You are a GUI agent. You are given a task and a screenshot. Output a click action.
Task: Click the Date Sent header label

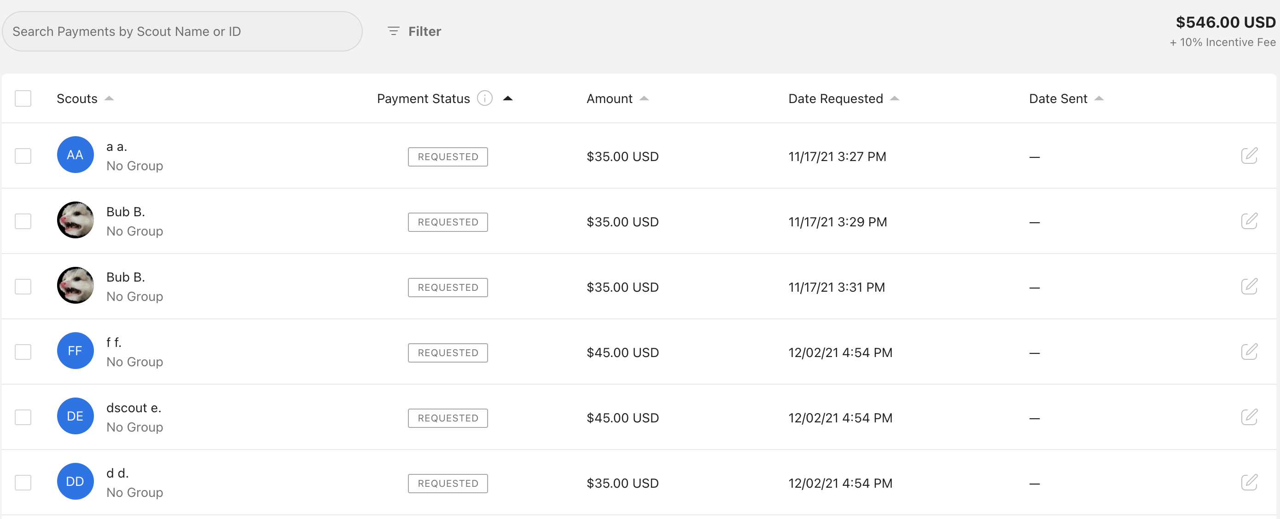click(1059, 98)
